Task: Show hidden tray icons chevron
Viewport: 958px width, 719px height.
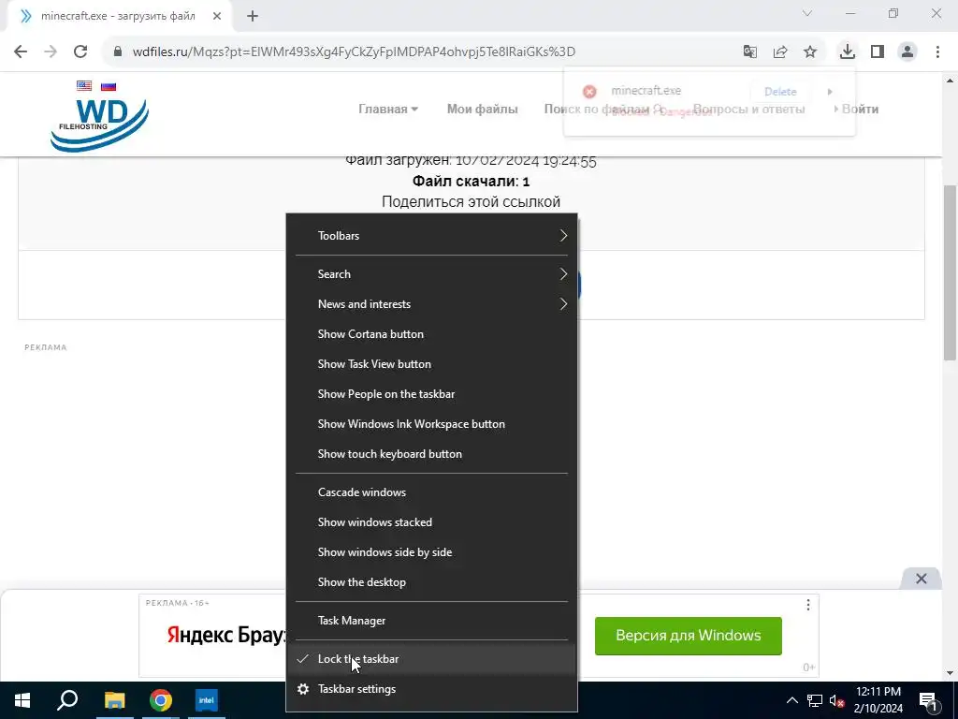Action: [791, 700]
